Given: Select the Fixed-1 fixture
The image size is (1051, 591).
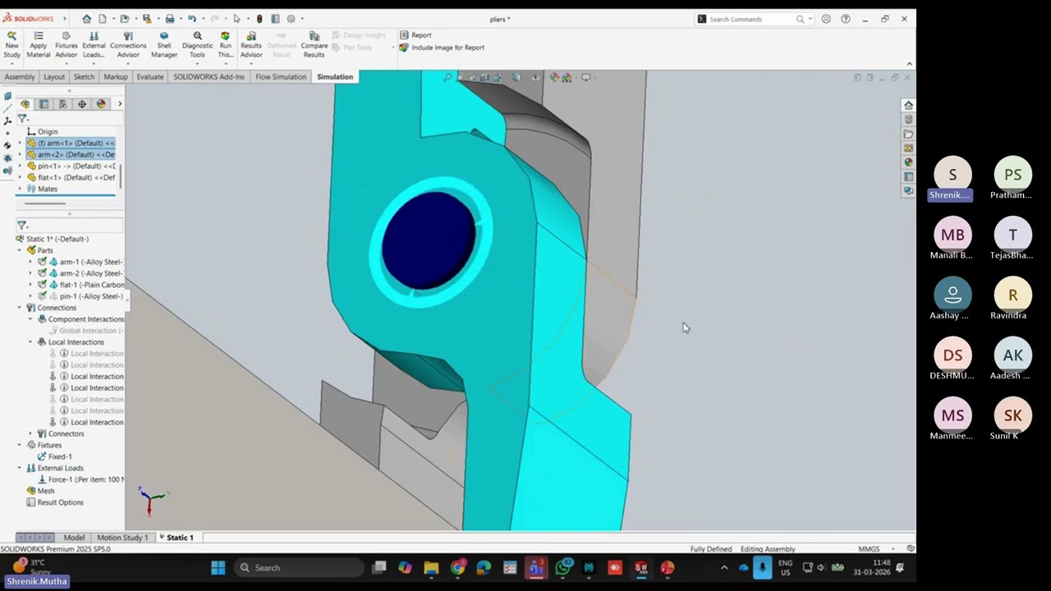Looking at the screenshot, I should pos(54,456).
